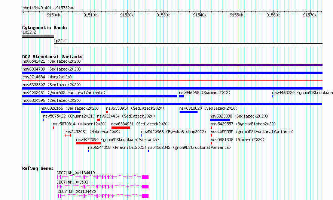Click the nsv4055555 gnomAD variant label
Viewport: 333px width, 200px height.
point(252,132)
